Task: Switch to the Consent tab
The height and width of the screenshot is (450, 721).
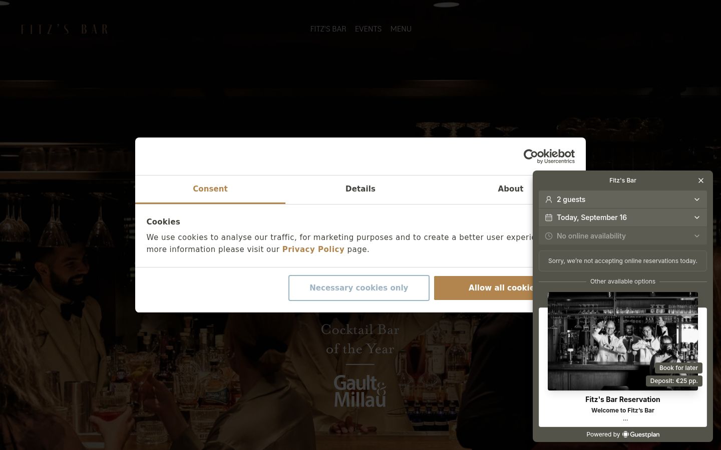Action: [x=210, y=189]
